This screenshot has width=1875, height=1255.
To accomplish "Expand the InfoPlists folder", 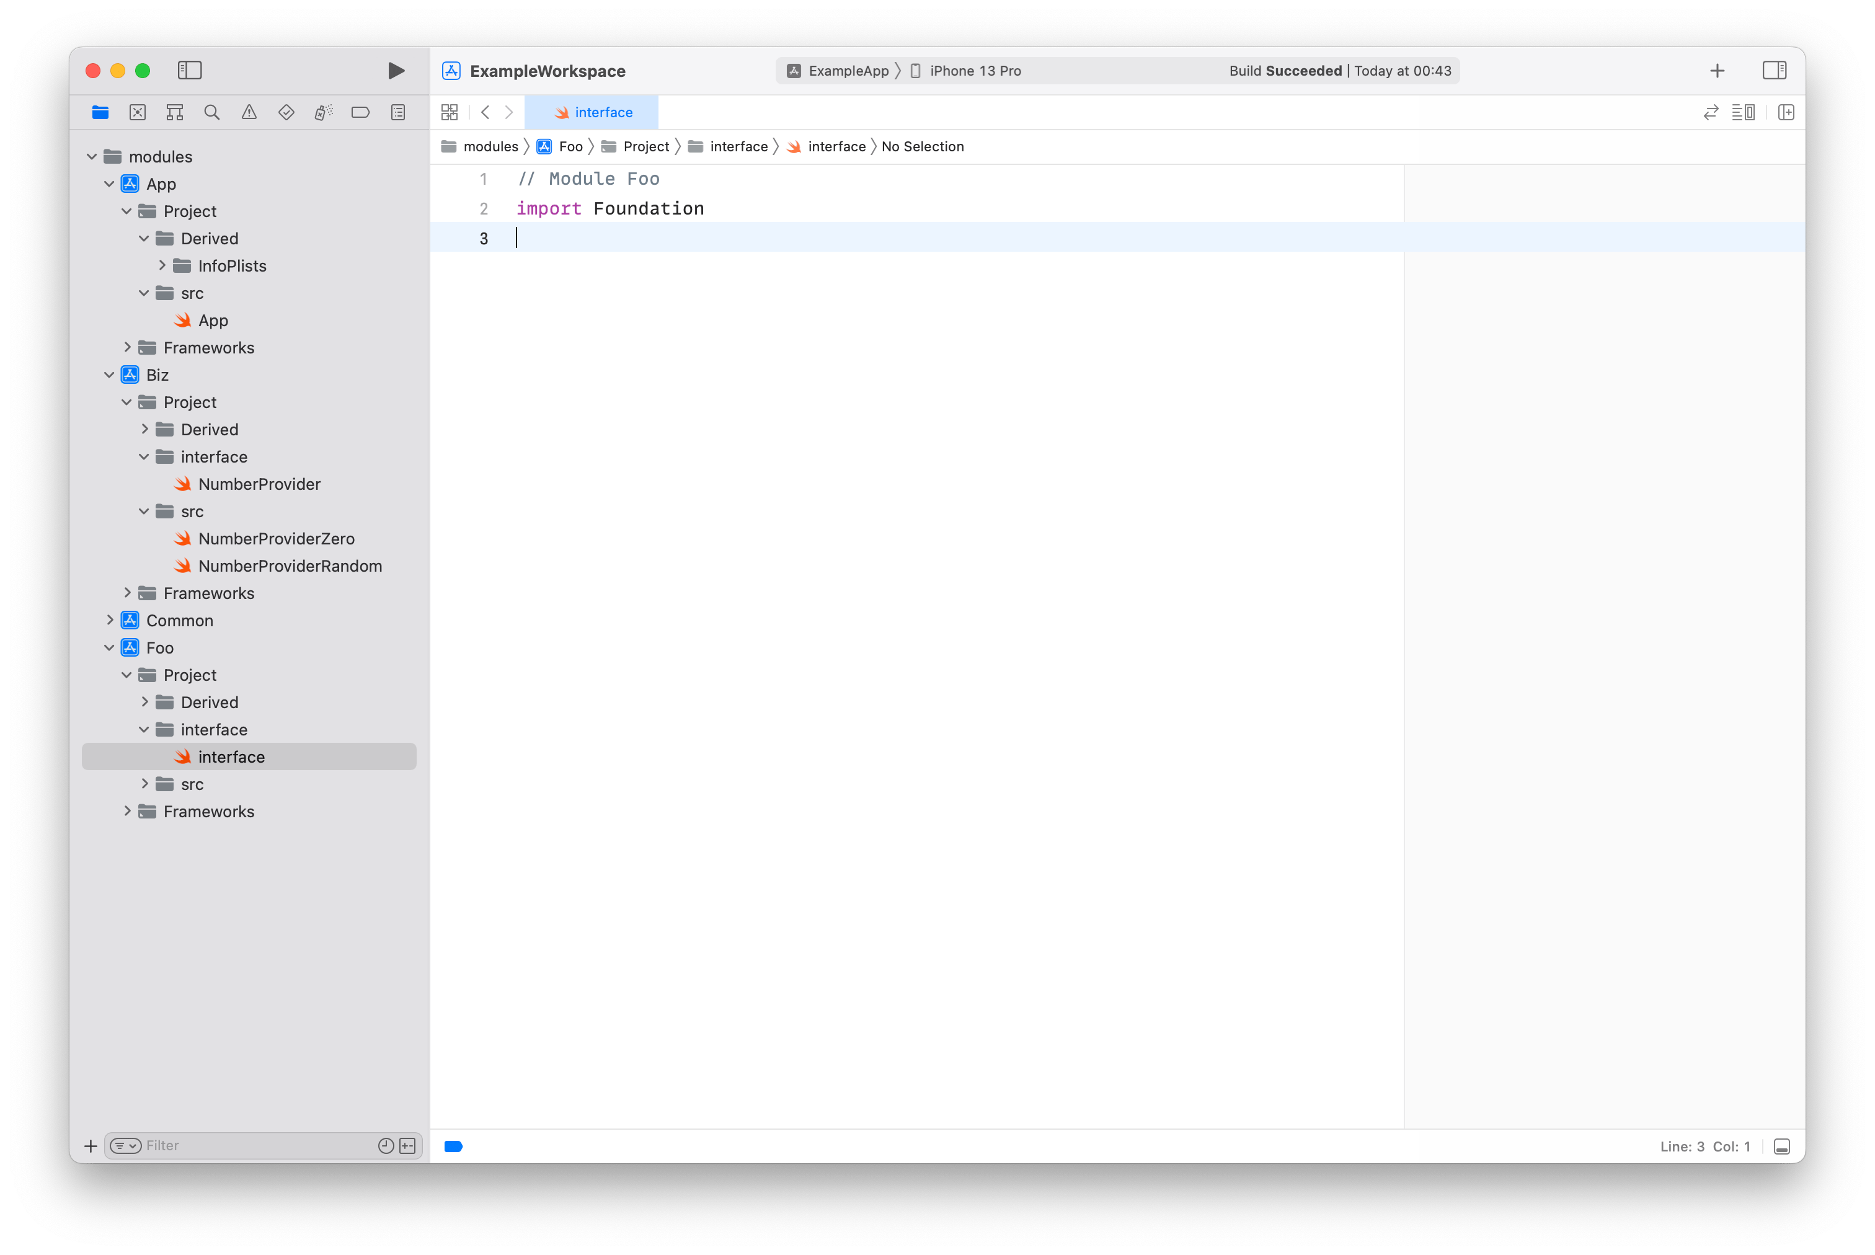I will tap(162, 265).
